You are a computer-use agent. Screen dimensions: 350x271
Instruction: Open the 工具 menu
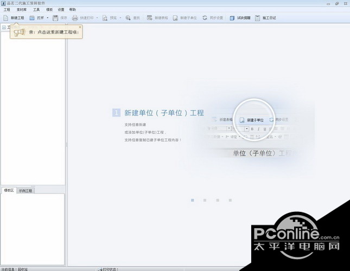[x=36, y=10]
